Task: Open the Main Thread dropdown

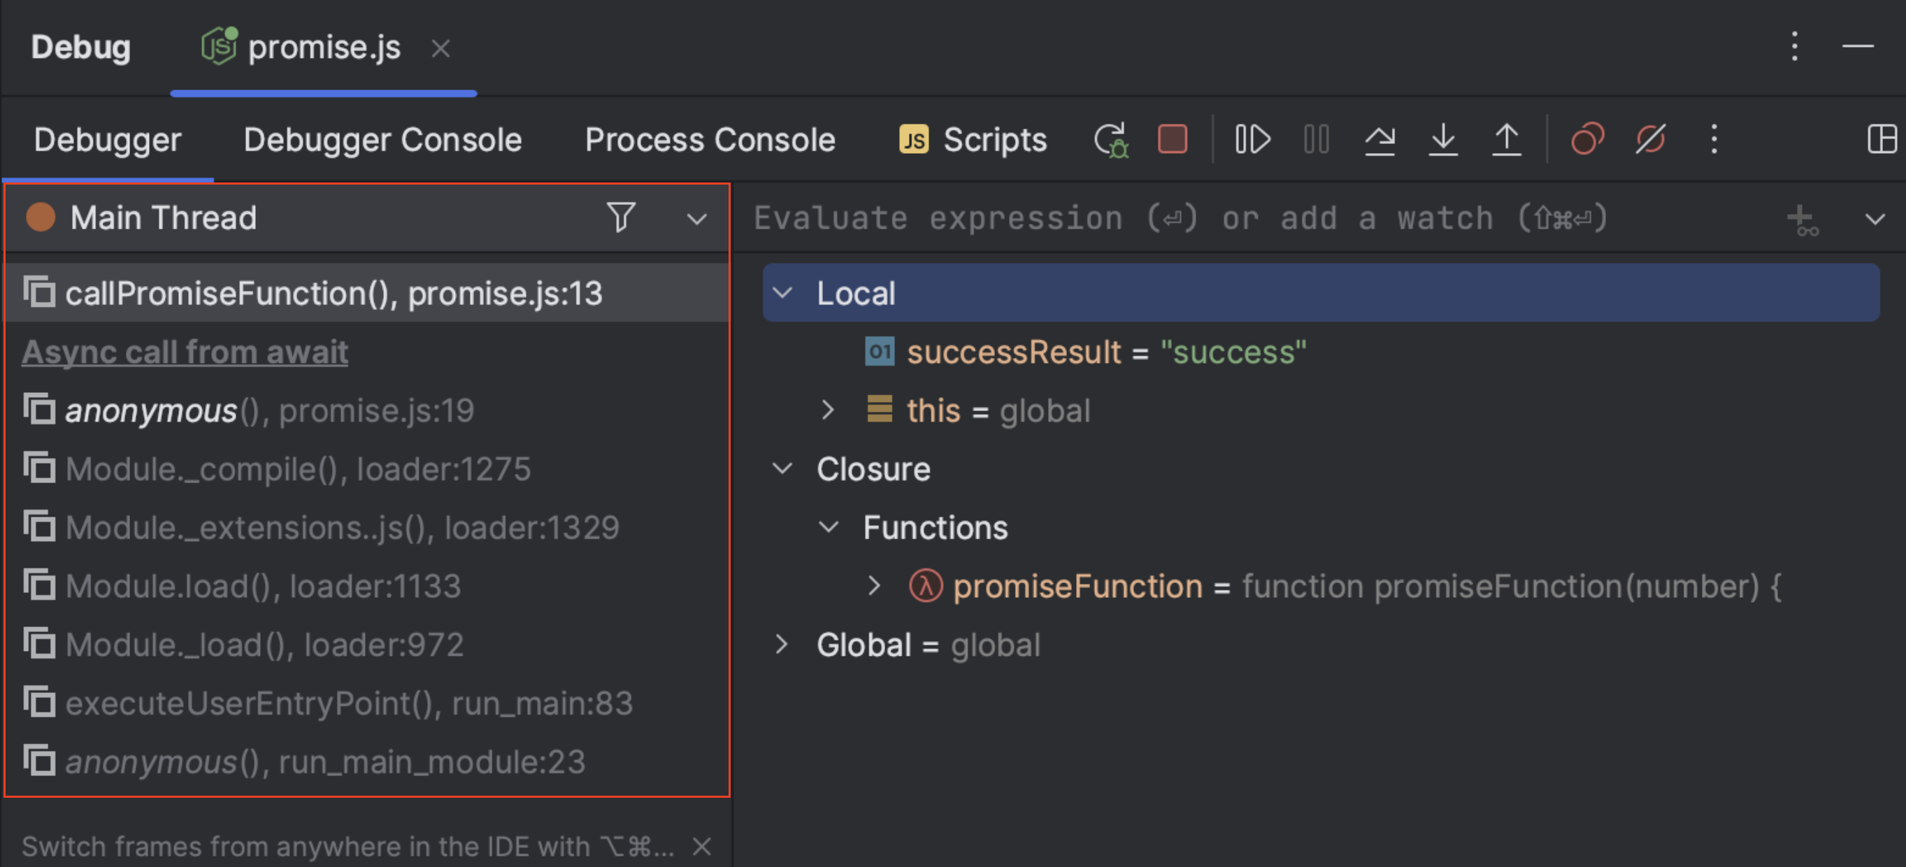Action: [x=696, y=219]
